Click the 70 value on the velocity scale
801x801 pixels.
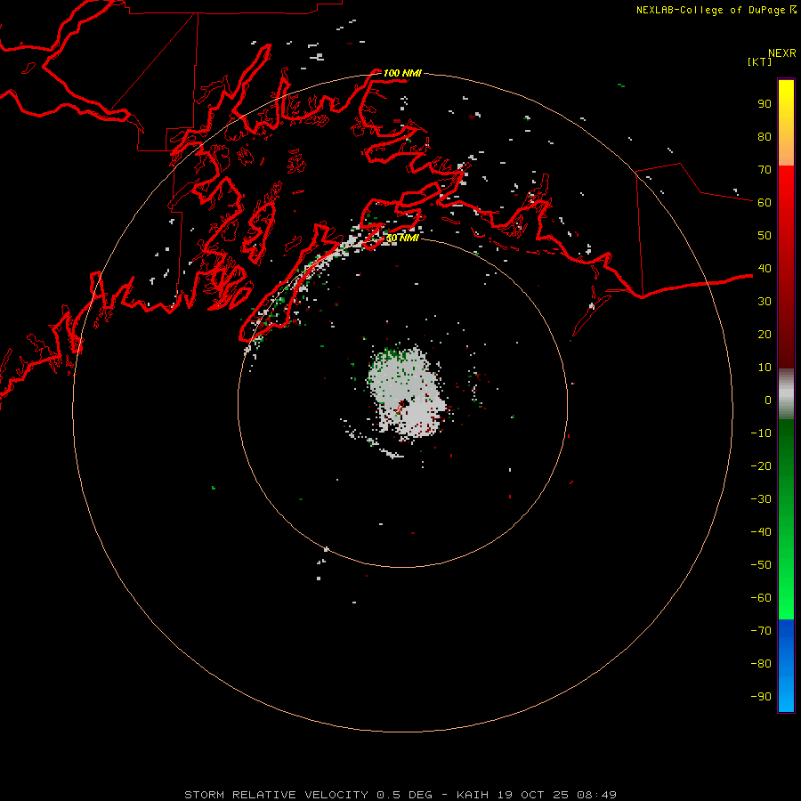point(765,170)
